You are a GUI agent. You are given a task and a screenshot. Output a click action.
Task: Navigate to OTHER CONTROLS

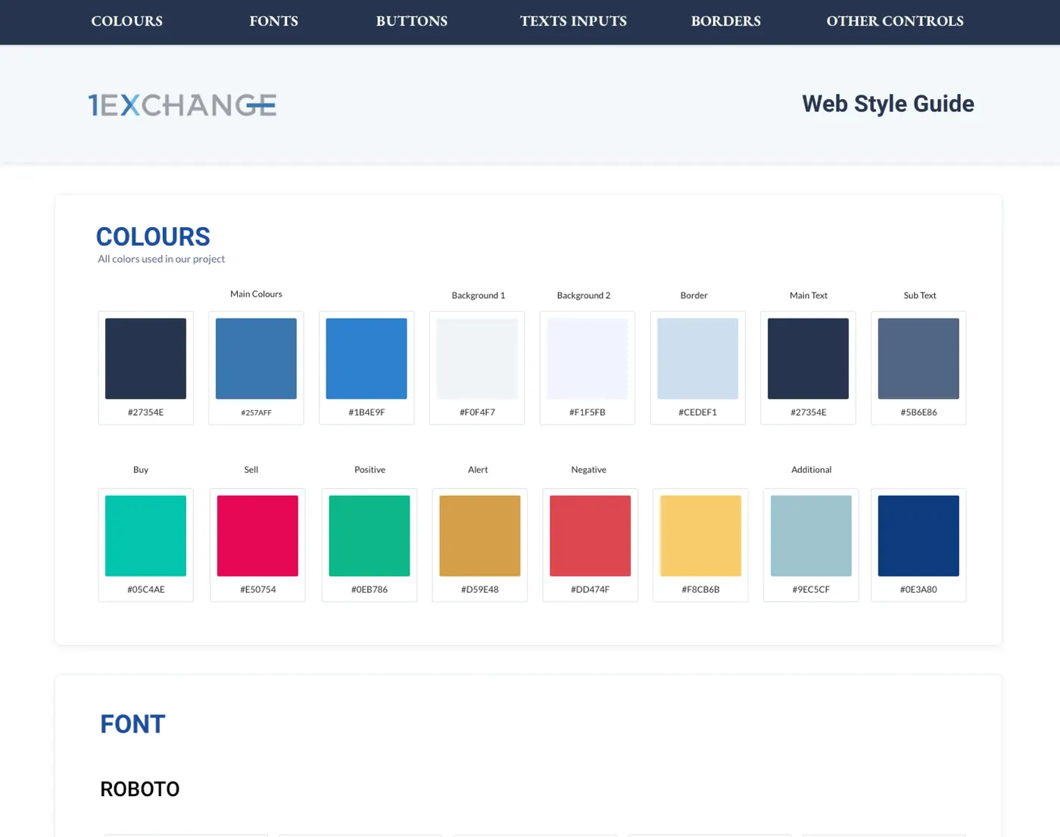click(895, 21)
